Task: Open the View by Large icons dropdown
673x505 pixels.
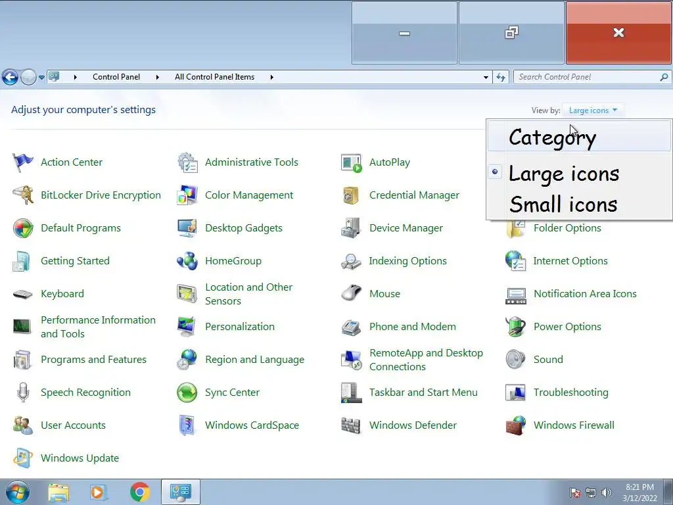Action: click(593, 110)
